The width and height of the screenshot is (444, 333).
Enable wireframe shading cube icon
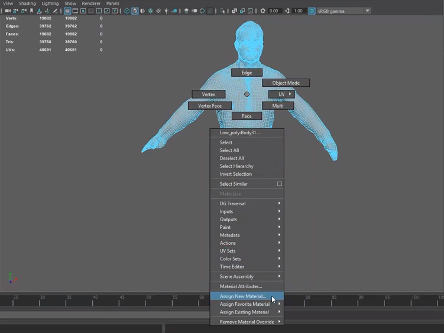pyautogui.click(x=127, y=11)
